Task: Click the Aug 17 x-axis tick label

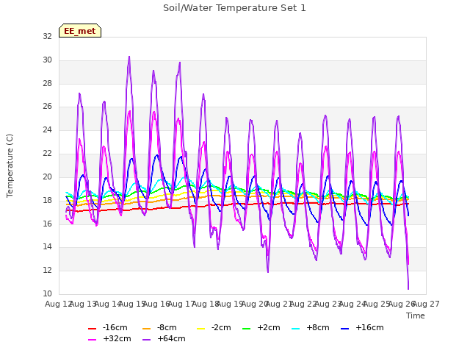Action: point(181,304)
